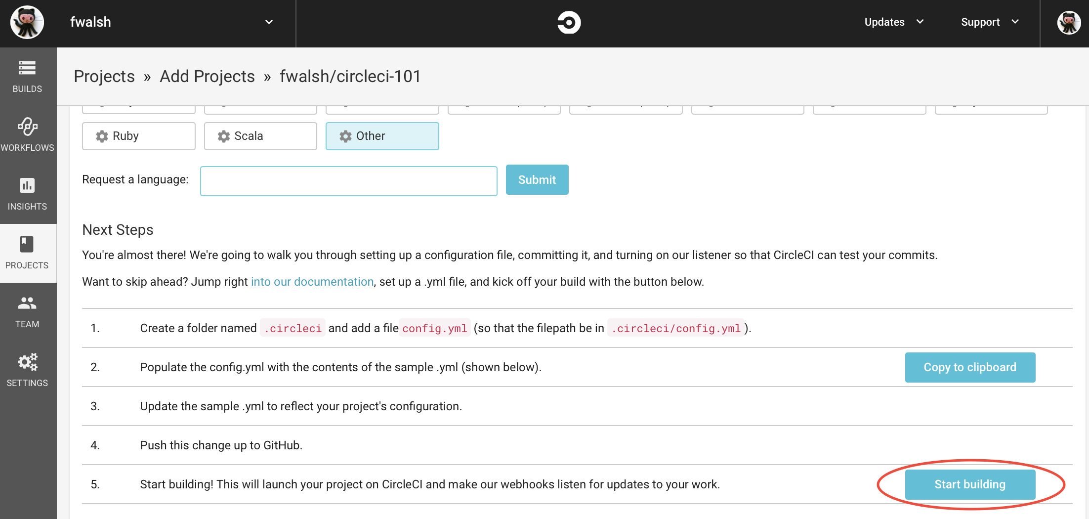This screenshot has width=1089, height=519.
Task: Open the Team sidebar section
Action: tap(28, 312)
